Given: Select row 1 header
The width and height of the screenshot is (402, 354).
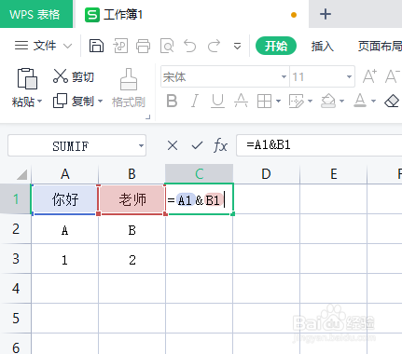Looking at the screenshot, I should (x=16, y=198).
